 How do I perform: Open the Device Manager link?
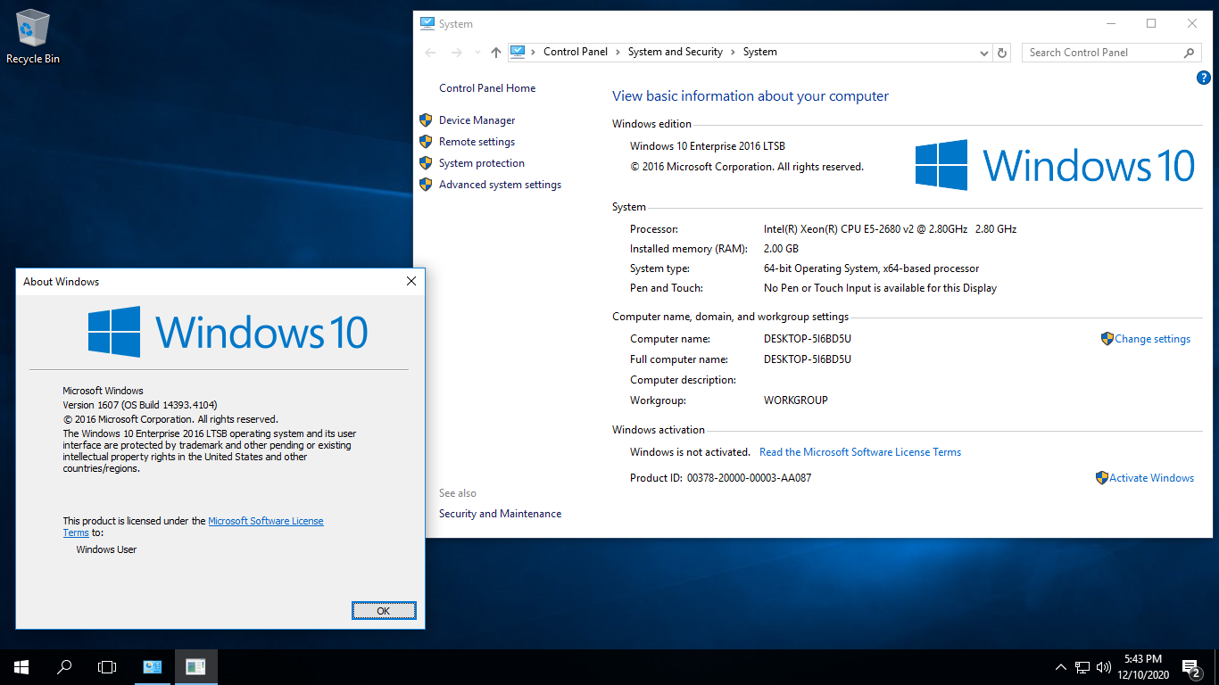coord(477,120)
